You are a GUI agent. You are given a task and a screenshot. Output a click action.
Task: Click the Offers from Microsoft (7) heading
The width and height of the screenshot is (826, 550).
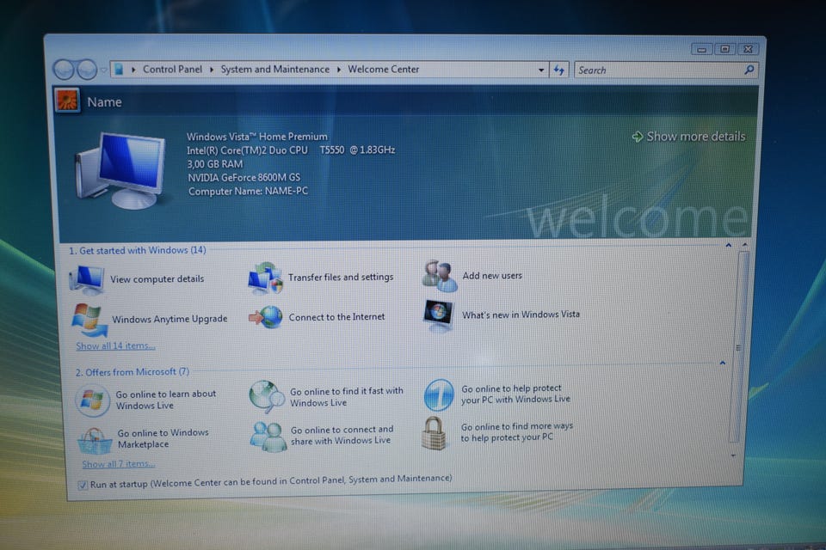[x=133, y=372]
